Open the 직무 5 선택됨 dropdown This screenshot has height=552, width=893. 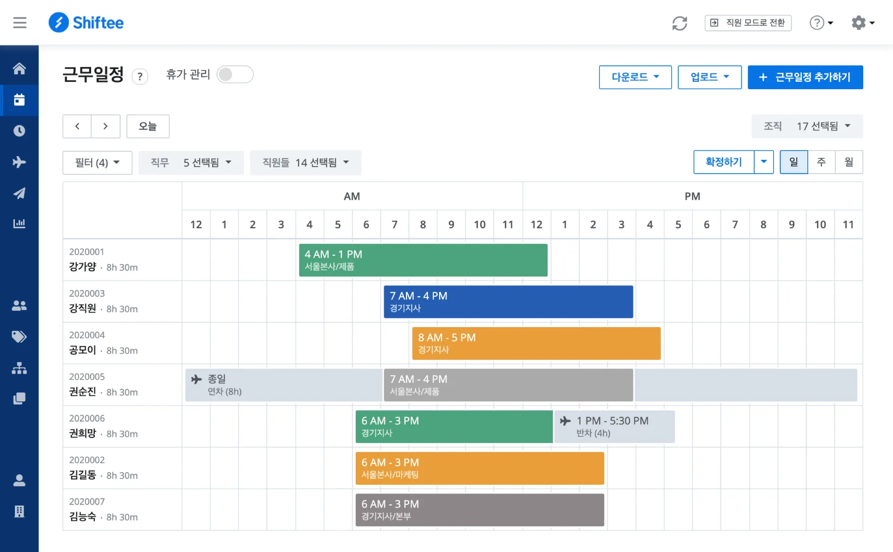191,163
